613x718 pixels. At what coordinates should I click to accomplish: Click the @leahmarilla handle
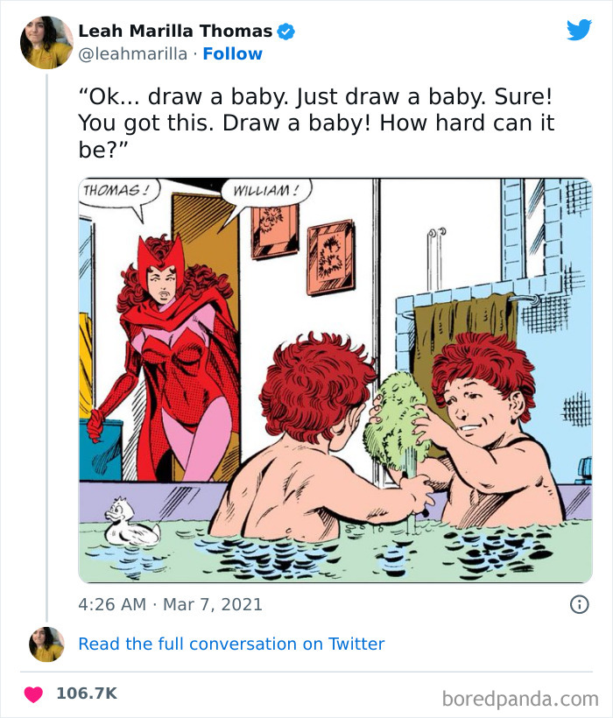tap(132, 53)
